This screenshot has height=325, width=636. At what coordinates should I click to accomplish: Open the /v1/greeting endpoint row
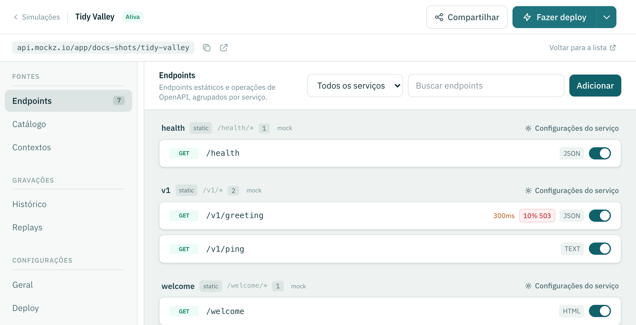coord(390,216)
